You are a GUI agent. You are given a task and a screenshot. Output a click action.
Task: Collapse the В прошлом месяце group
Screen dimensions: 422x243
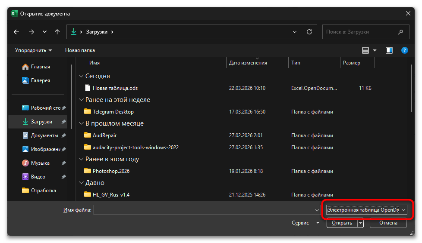pos(81,123)
